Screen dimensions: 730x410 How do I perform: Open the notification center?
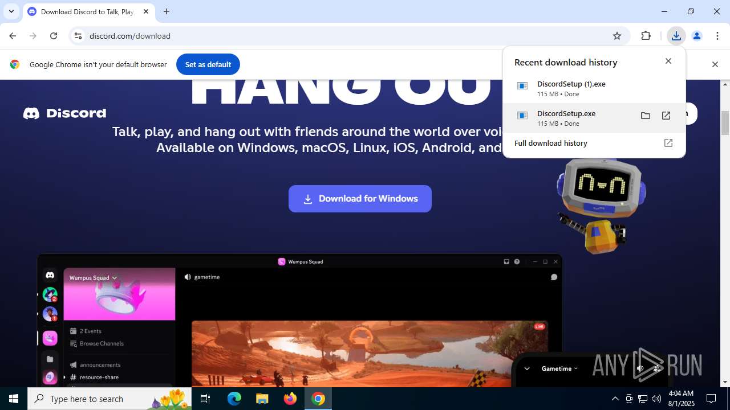tap(711, 399)
